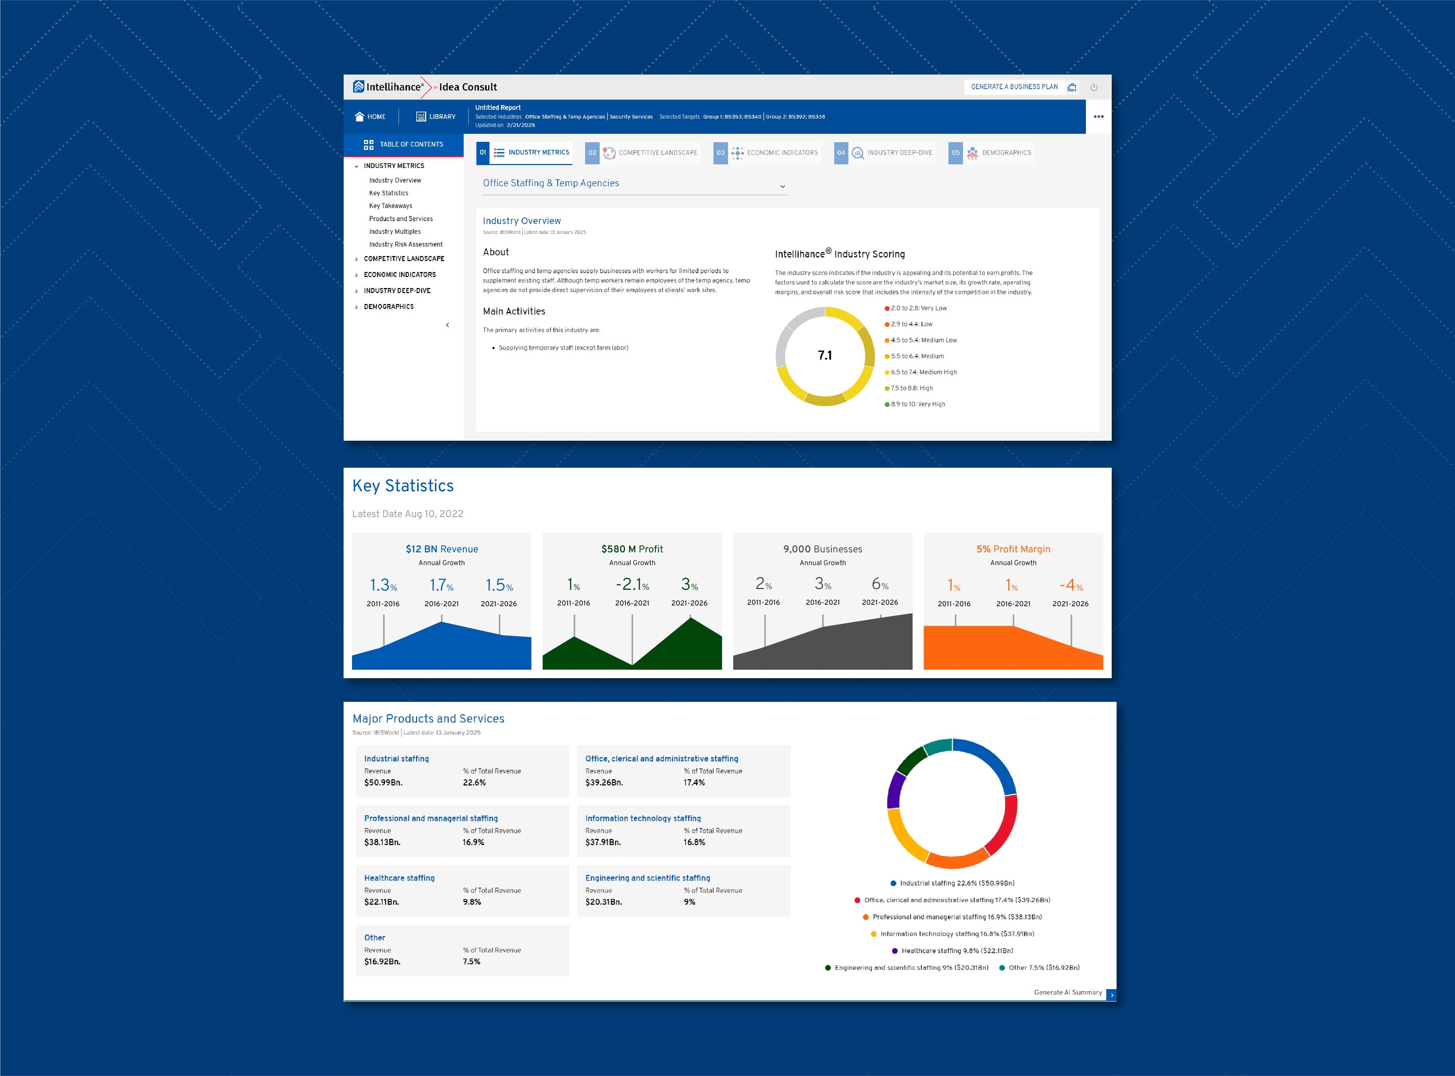
Task: Click Generate AI Summary link
Action: click(1067, 993)
